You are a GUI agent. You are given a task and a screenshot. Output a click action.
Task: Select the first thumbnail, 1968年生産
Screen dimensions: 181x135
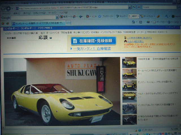(129, 62)
